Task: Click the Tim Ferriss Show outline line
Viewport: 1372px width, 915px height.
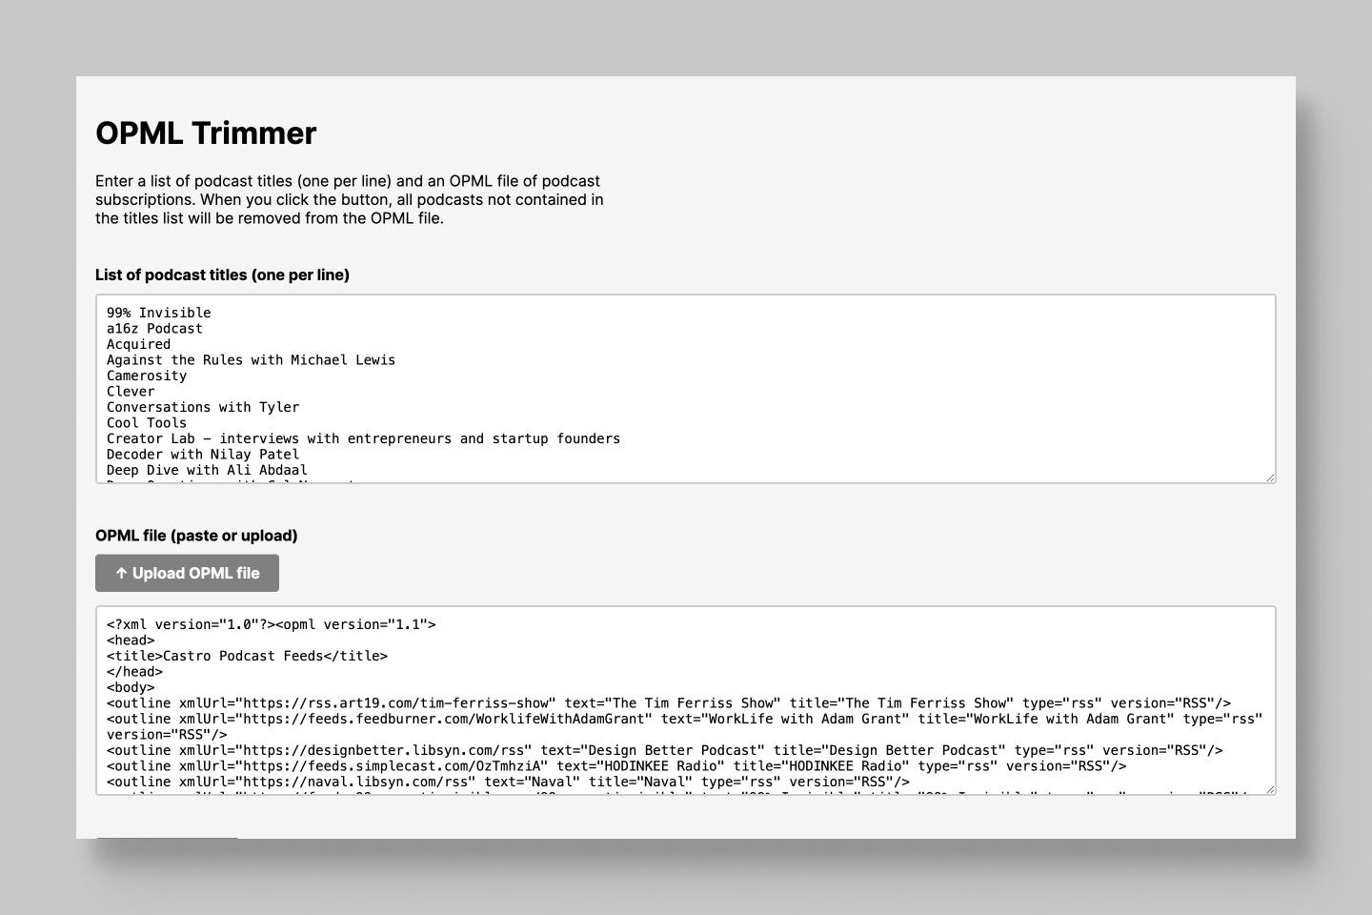Action: click(668, 703)
